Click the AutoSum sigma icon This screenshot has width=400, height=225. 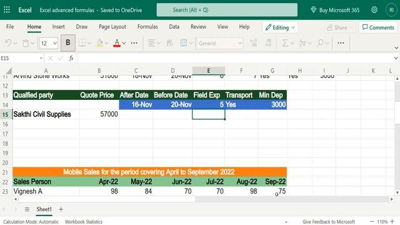point(285,43)
